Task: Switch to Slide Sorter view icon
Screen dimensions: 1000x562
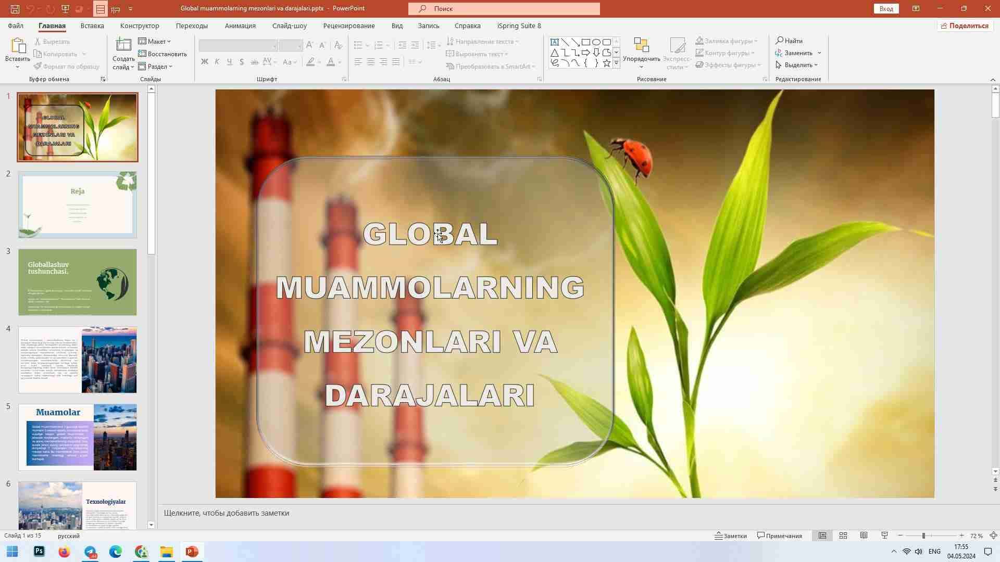Action: point(843,536)
